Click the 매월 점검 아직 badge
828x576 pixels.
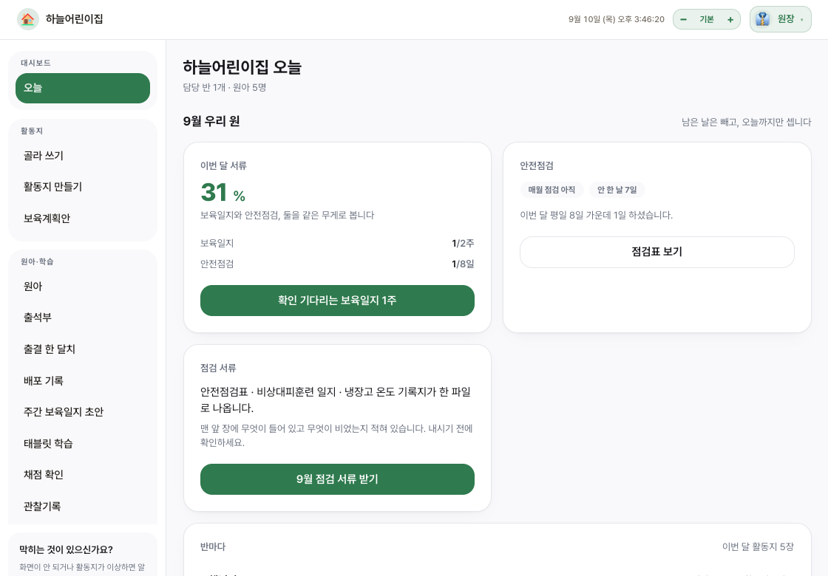[x=552, y=190]
